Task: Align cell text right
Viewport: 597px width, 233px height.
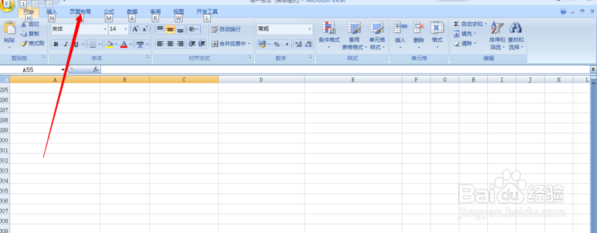Action: click(x=180, y=44)
